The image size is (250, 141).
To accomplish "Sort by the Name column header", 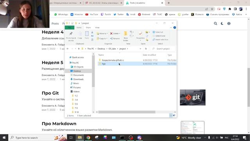I will pos(101,55).
